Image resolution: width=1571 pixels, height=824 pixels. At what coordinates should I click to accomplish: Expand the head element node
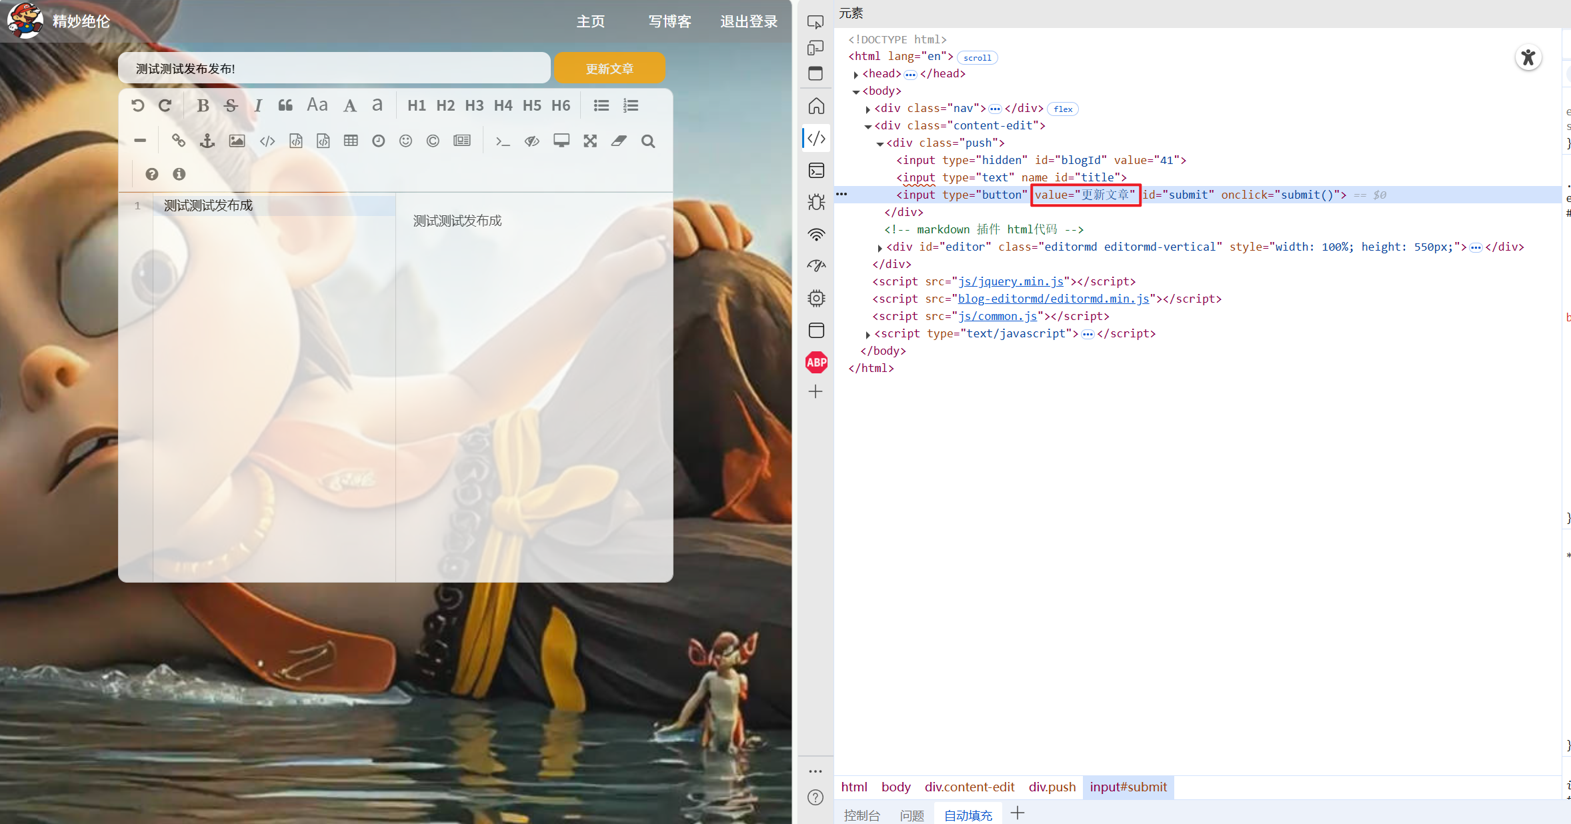click(x=856, y=74)
